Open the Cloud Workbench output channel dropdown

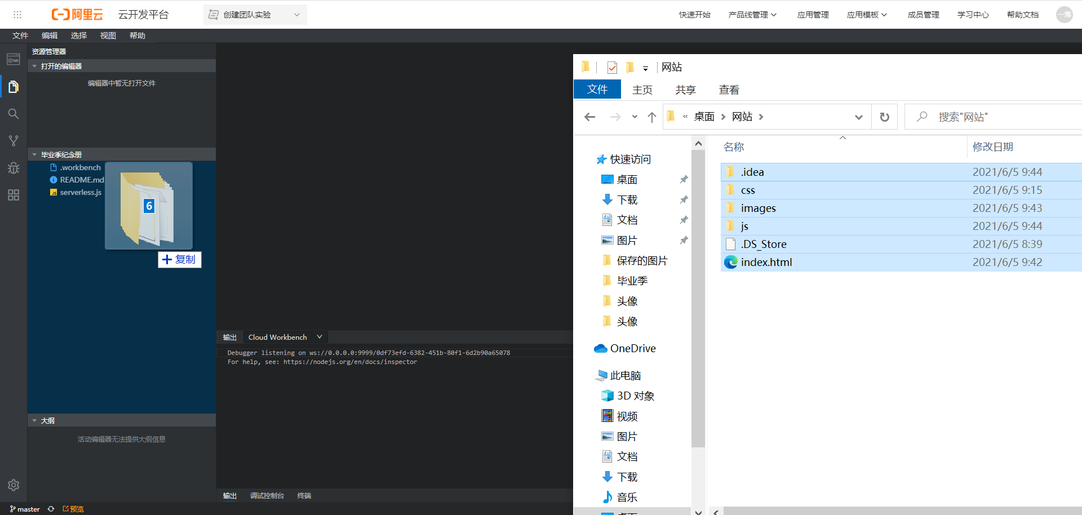point(286,337)
